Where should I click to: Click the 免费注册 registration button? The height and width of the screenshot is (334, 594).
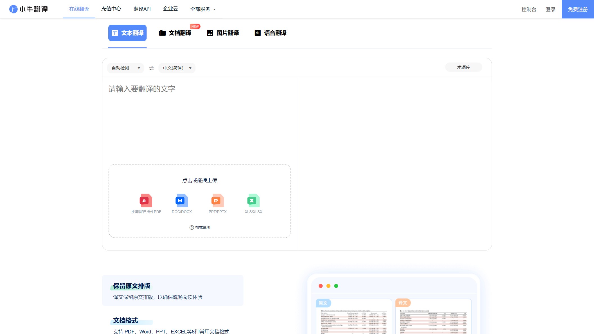tap(577, 9)
